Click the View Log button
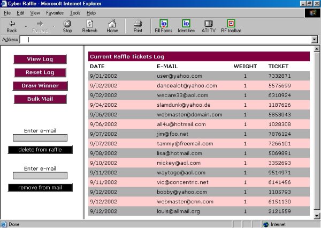Viewport: 321px width, 228px height. 40,59
